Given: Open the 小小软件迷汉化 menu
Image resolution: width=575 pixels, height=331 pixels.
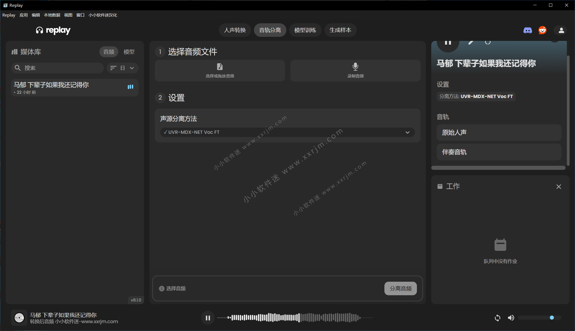Looking at the screenshot, I should coord(103,15).
